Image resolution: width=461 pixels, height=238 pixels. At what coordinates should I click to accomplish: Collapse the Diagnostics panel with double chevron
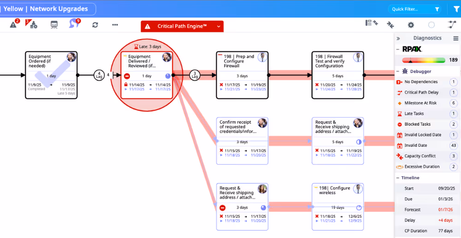coord(398,38)
